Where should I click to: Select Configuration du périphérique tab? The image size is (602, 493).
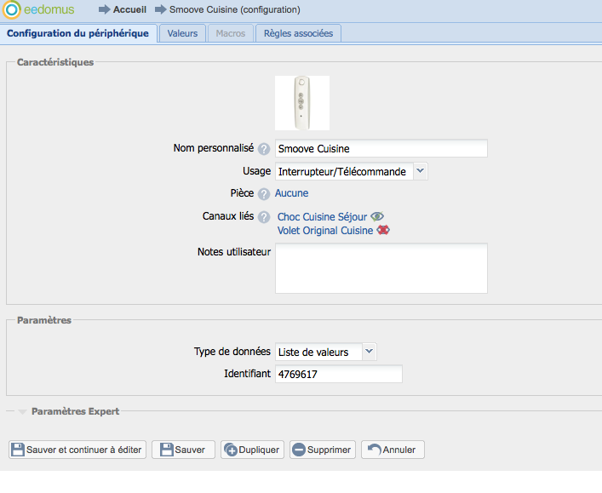[78, 33]
